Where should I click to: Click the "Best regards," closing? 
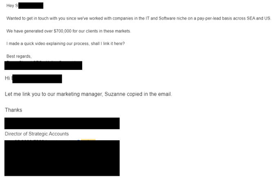[19, 56]
